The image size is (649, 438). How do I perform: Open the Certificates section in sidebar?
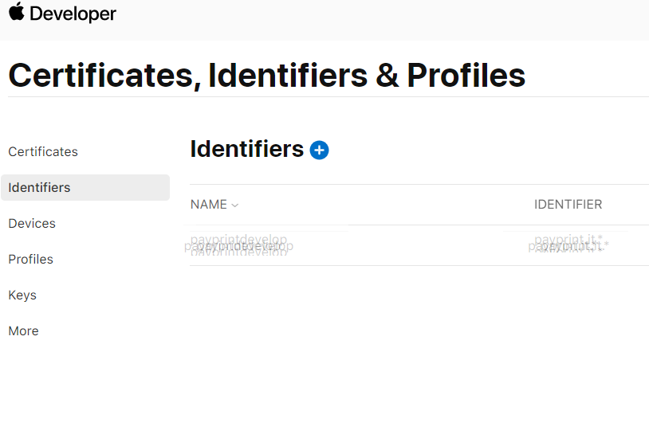point(43,151)
